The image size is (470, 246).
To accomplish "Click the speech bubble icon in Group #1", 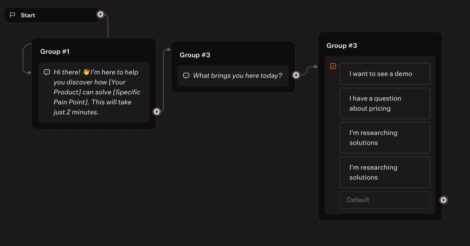I will pyautogui.click(x=47, y=72).
